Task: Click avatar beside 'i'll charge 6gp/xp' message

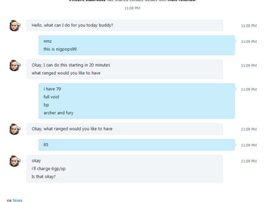Action: point(15,161)
